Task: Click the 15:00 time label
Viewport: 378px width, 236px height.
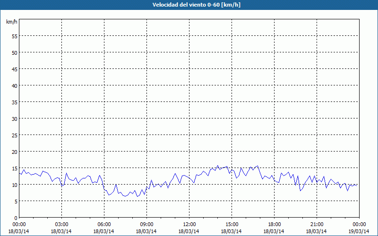Action: coord(232,225)
